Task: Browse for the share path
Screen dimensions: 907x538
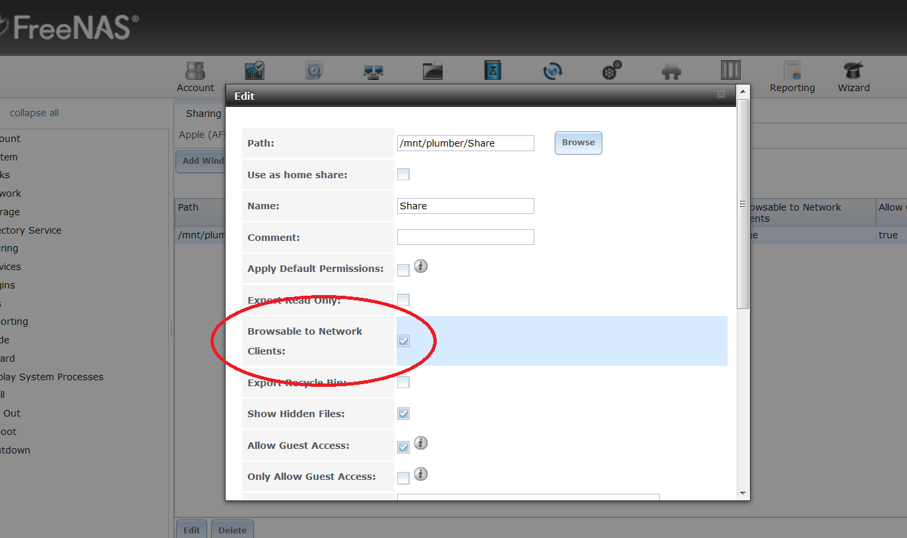Action: pyautogui.click(x=579, y=143)
